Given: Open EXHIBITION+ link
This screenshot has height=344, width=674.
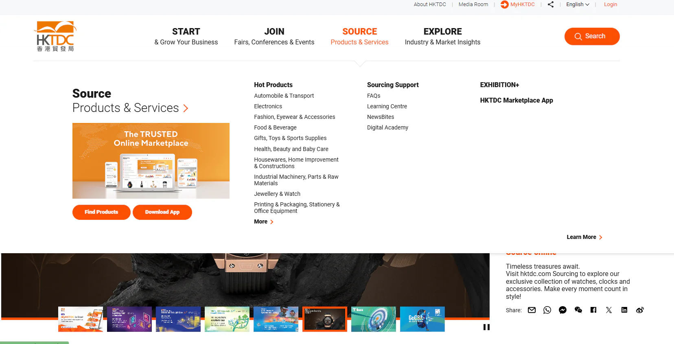Looking at the screenshot, I should click(x=499, y=85).
